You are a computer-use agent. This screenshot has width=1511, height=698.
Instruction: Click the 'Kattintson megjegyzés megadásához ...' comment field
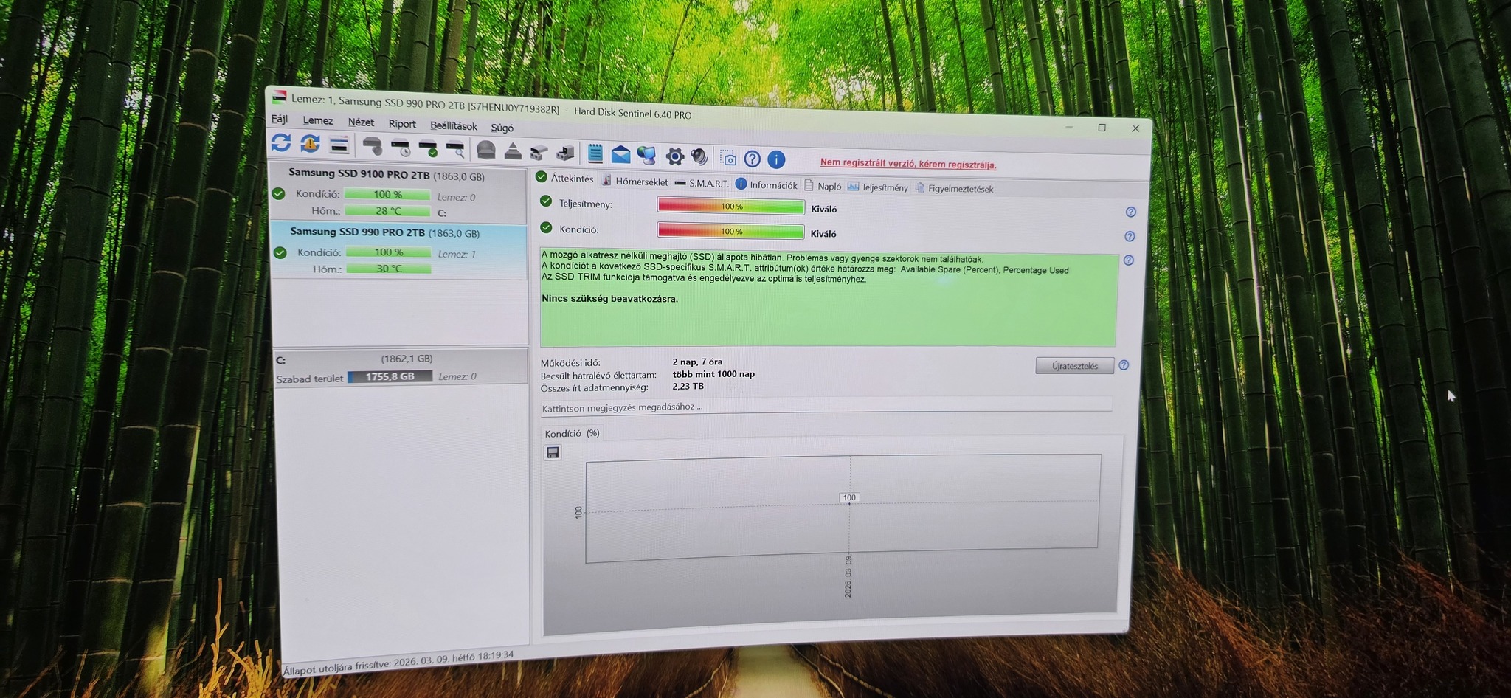click(x=826, y=406)
